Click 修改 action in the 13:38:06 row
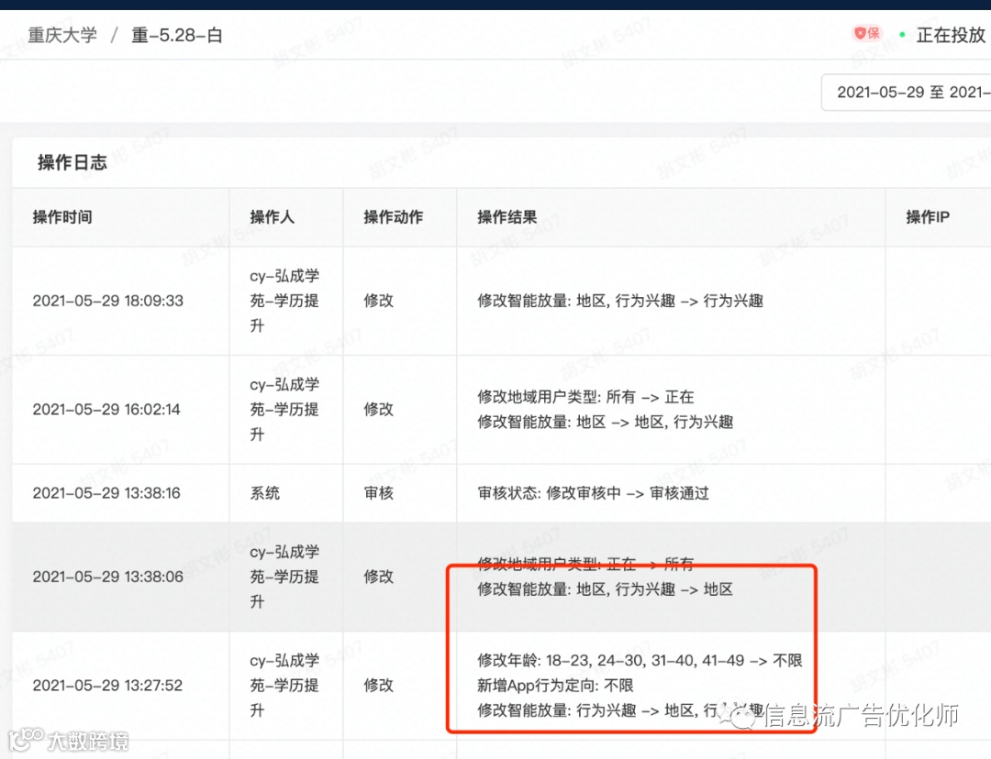Viewport: 991px width, 759px height. pos(379,577)
